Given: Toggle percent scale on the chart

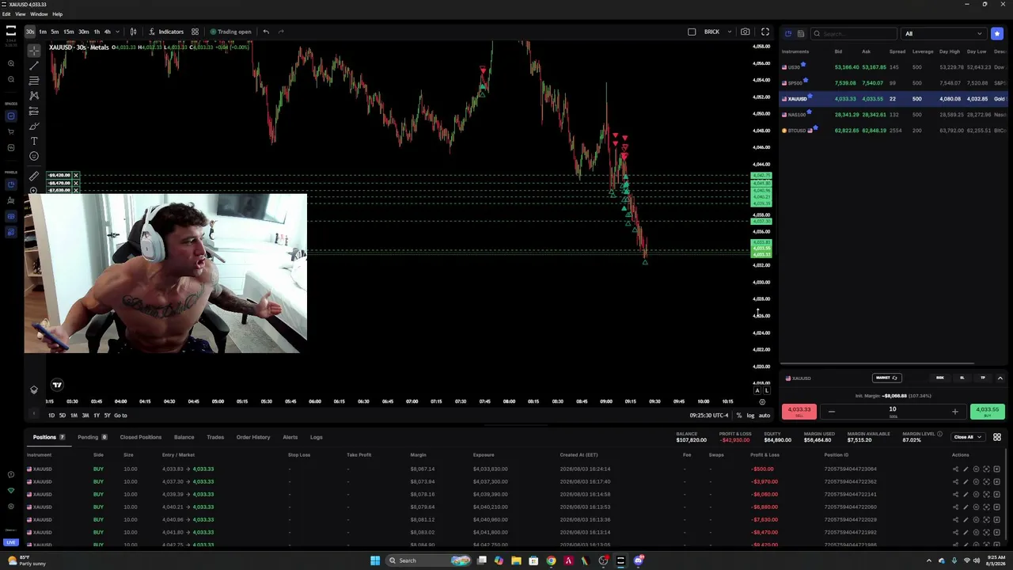Looking at the screenshot, I should pos(739,415).
